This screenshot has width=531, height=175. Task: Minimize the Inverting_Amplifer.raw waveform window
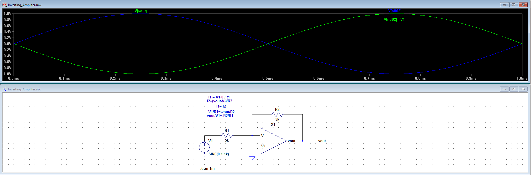504,5
